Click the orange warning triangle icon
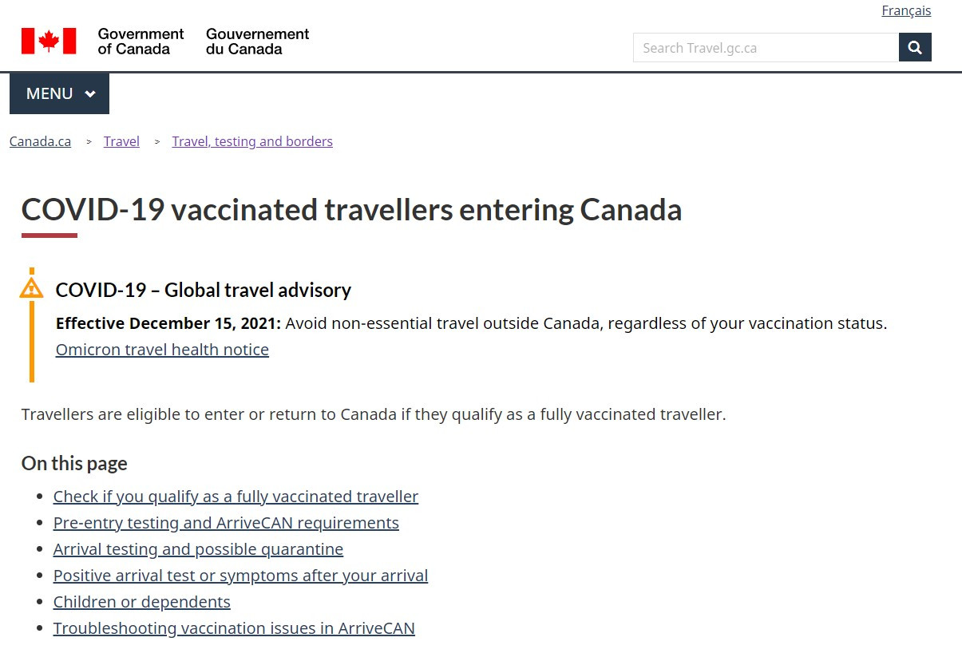 point(31,288)
